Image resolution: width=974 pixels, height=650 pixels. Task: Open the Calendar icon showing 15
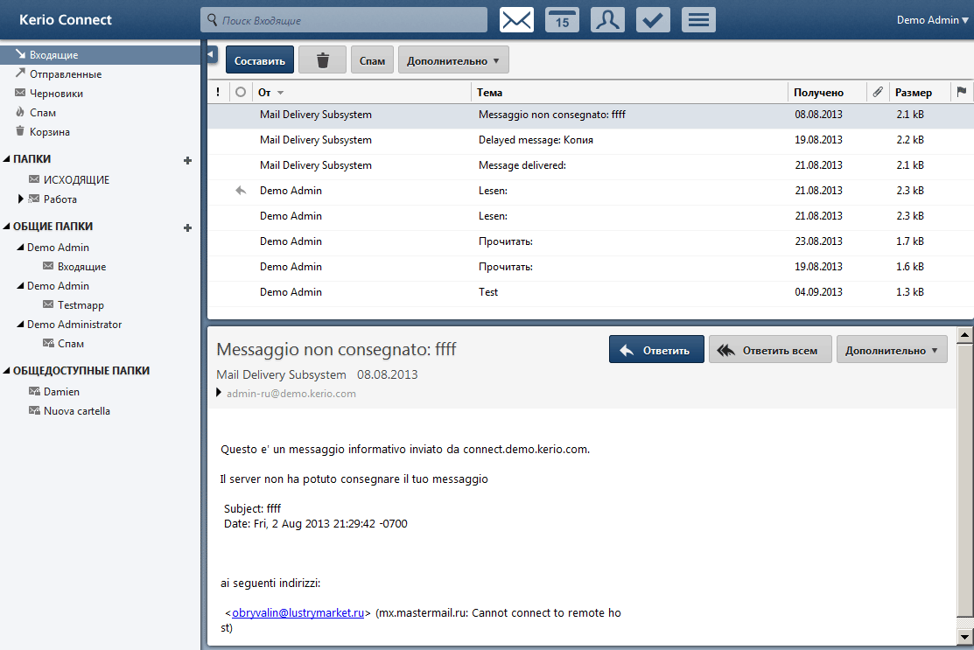click(562, 20)
